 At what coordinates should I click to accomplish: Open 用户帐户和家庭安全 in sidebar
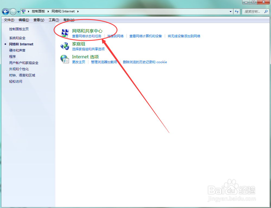click(x=24, y=63)
